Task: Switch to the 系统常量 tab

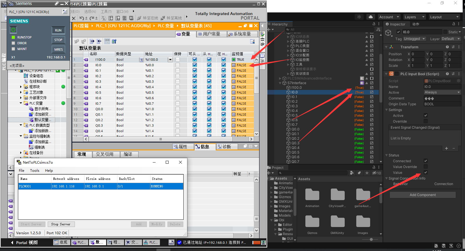Action: 242,34
